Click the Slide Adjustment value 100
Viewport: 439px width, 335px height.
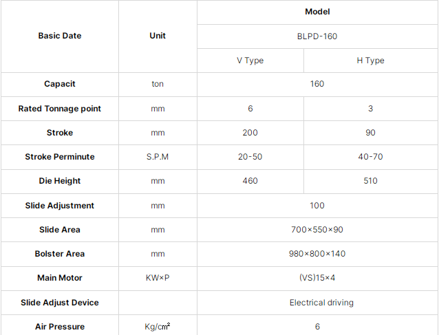coord(317,206)
